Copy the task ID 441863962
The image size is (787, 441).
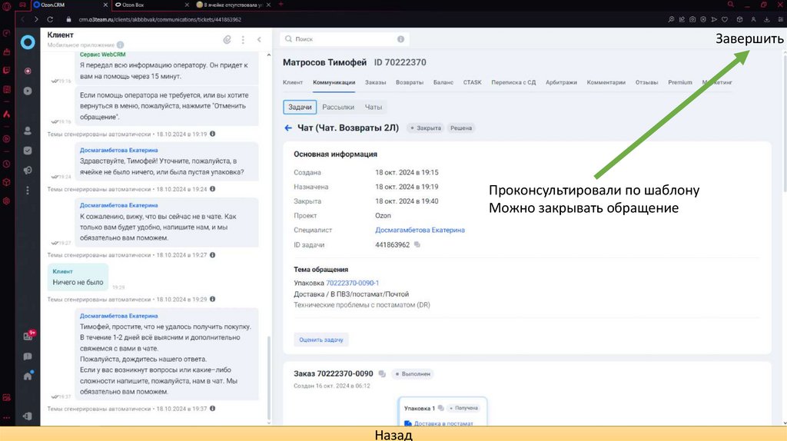[x=417, y=245]
